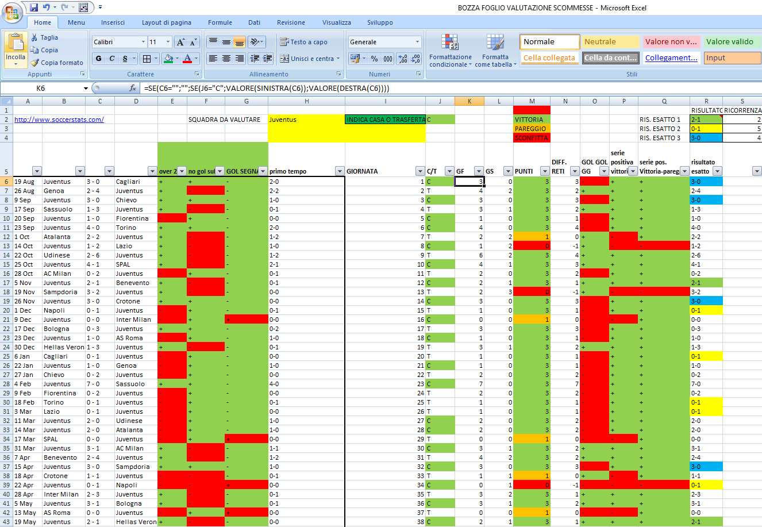Open Carattere dialog launcher
The image size is (762, 527).
[197, 74]
